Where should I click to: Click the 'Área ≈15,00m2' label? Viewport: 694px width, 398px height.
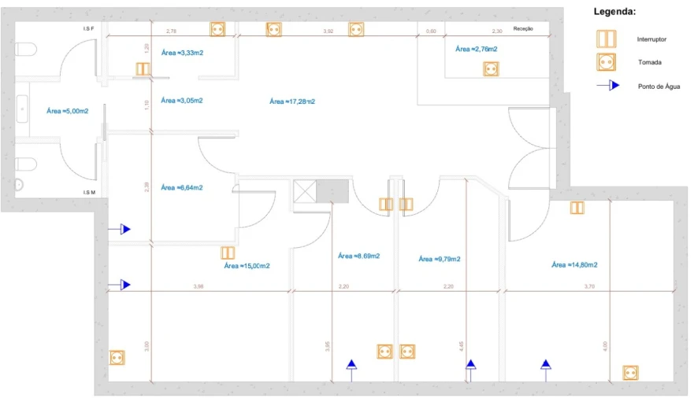coord(247,266)
